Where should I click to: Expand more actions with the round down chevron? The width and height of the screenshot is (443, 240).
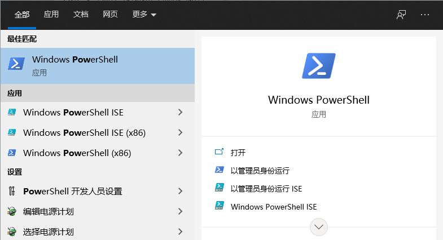(x=319, y=226)
